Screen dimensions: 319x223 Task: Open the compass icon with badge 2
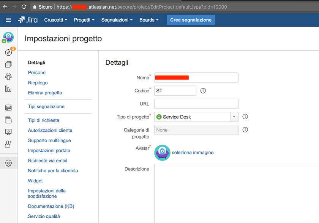coord(8,52)
